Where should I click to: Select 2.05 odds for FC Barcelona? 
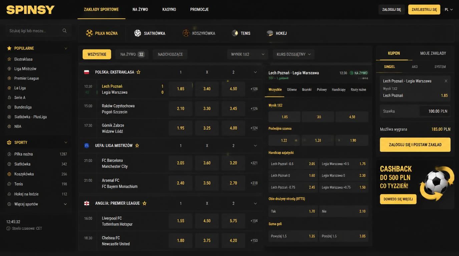click(180, 163)
